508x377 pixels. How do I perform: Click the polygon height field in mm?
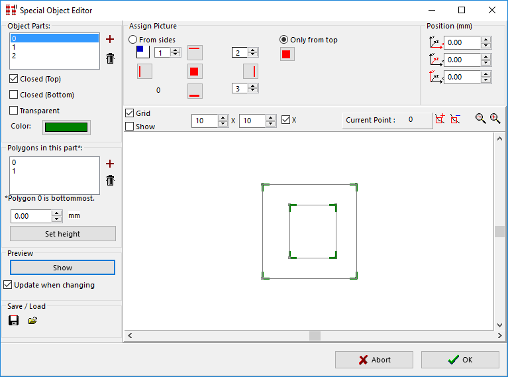(31, 216)
